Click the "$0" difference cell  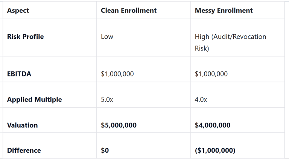pos(105,150)
